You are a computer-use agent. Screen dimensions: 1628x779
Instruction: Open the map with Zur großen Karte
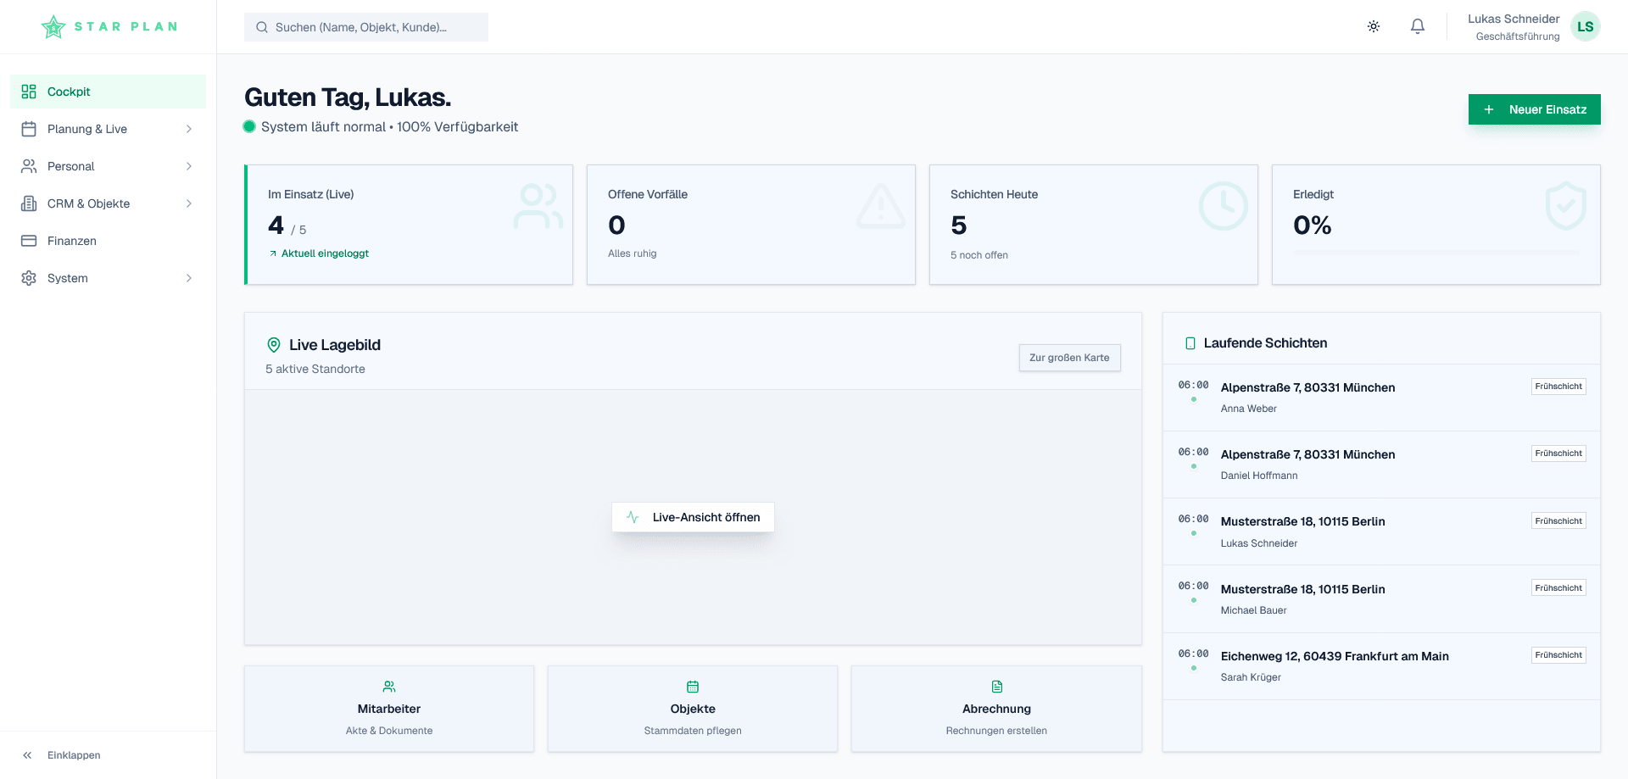point(1069,357)
